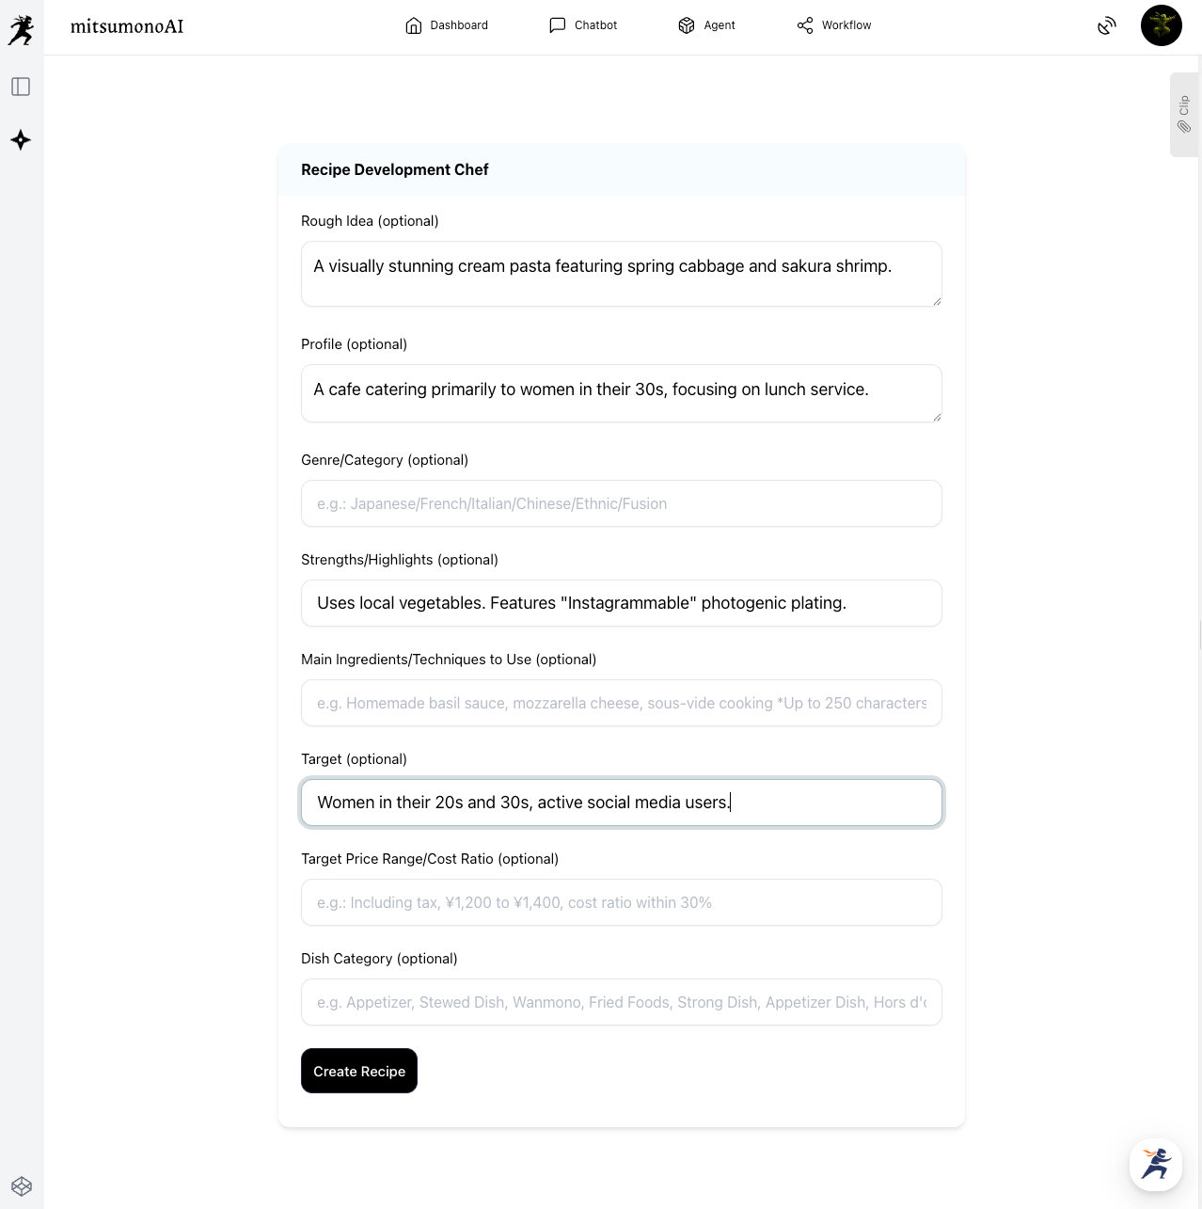Open the floating ninja assistant button
Screen dimensions: 1202x1209
click(1156, 1164)
